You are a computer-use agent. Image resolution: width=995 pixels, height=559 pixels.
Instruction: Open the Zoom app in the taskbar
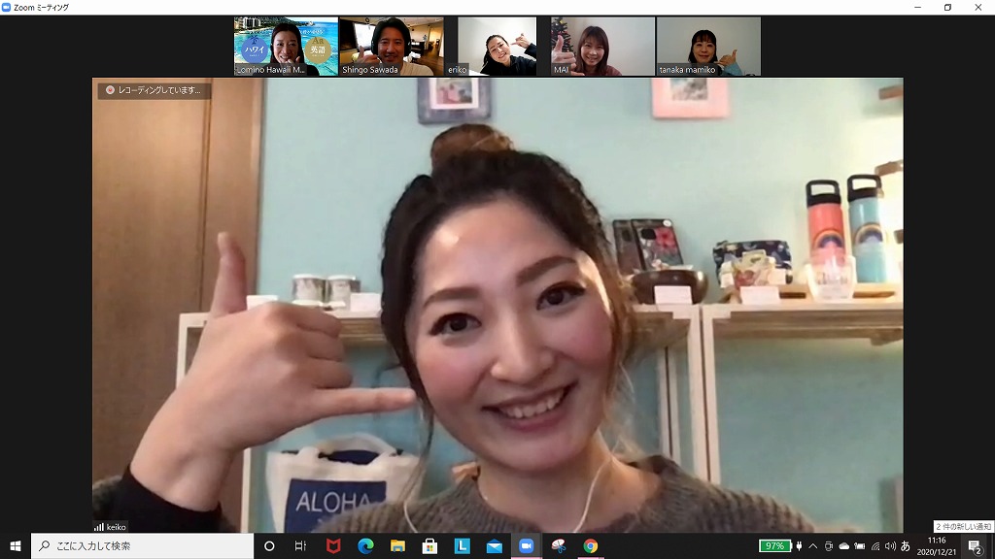pos(527,545)
